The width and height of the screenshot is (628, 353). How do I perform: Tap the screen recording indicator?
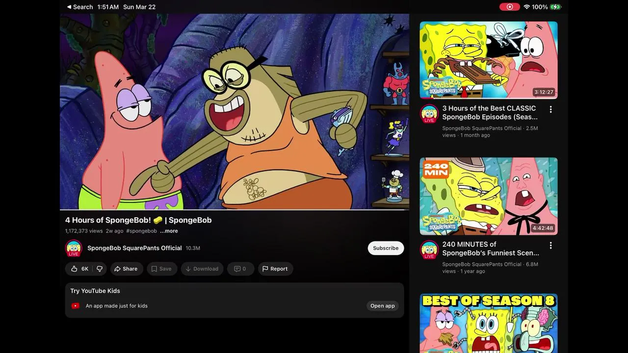(x=509, y=7)
